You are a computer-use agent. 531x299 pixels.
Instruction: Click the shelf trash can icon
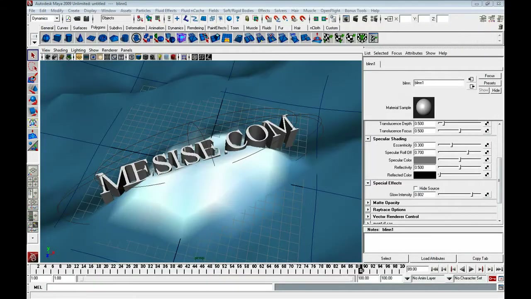pos(500,27)
